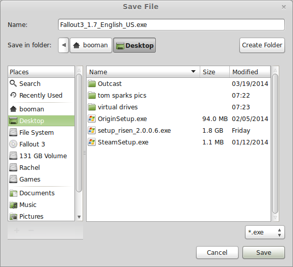Viewport: 293px width, 267px height.
Task: Click the Music folder icon
Action: (x=13, y=205)
